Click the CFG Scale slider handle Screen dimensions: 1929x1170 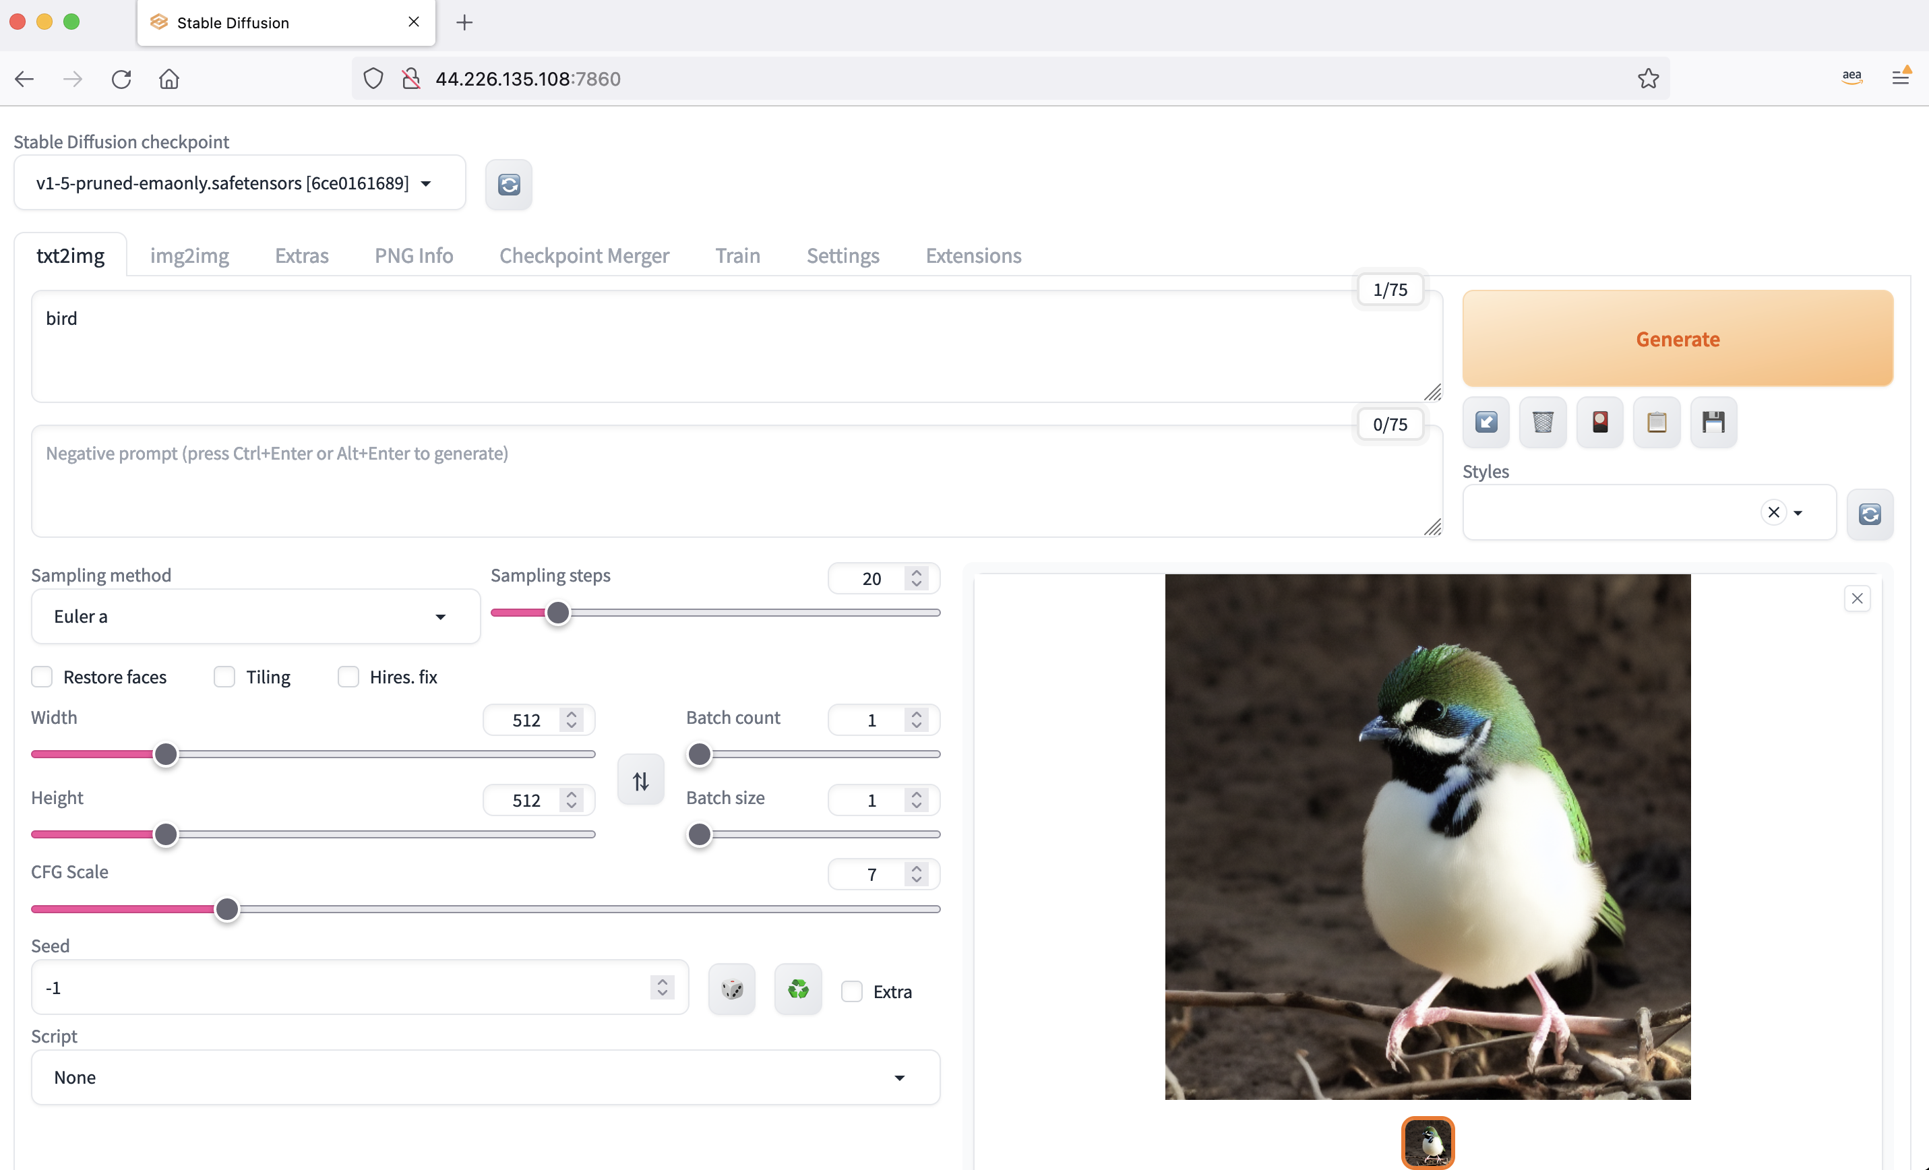(227, 909)
